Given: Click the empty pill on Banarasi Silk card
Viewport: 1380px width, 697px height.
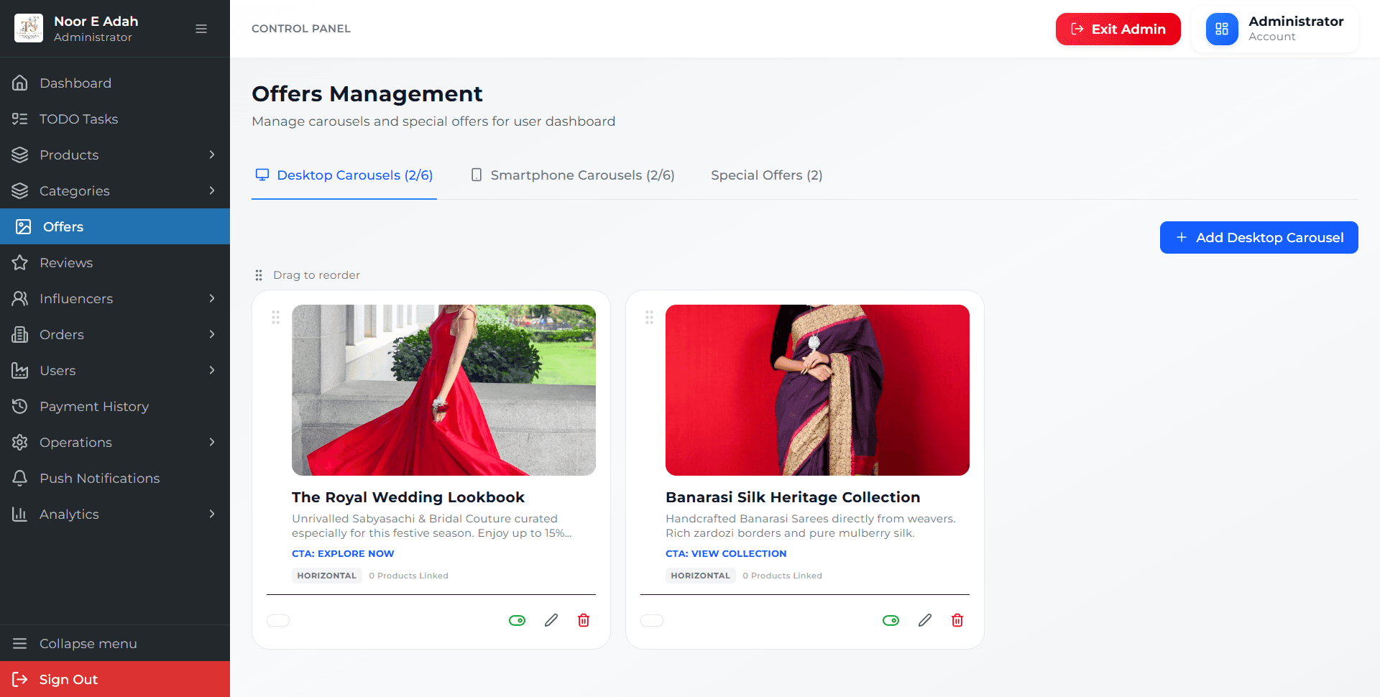Looking at the screenshot, I should [x=652, y=620].
